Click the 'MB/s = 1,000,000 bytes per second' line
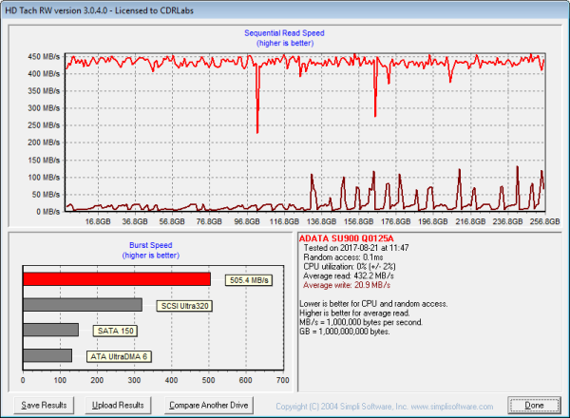Image resolution: width=570 pixels, height=418 pixels. point(361,322)
